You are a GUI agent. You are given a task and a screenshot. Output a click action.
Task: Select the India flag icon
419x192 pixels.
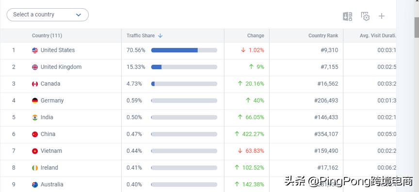(35, 118)
